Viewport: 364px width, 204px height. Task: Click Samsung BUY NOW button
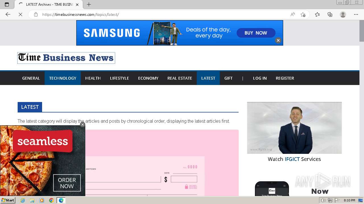[256, 33]
